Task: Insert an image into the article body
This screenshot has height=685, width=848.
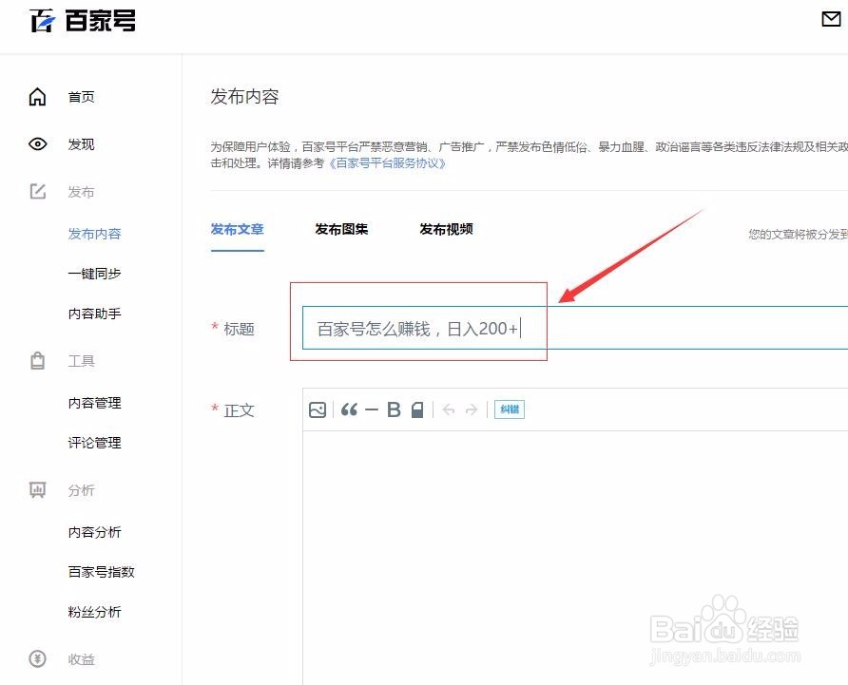Action: (318, 409)
